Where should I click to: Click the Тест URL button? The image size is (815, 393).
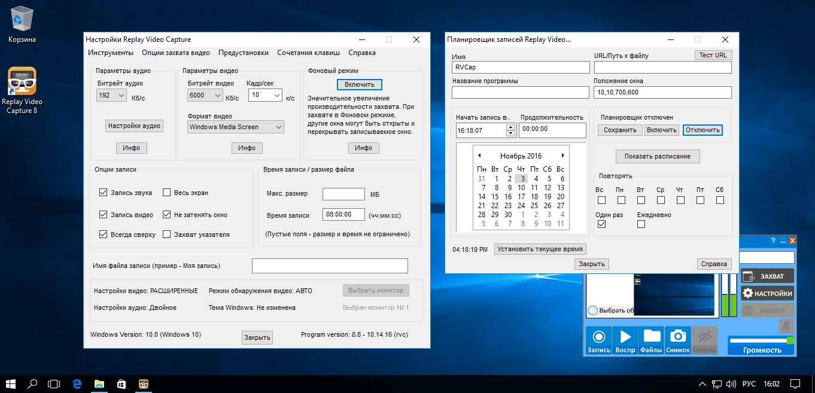click(714, 55)
